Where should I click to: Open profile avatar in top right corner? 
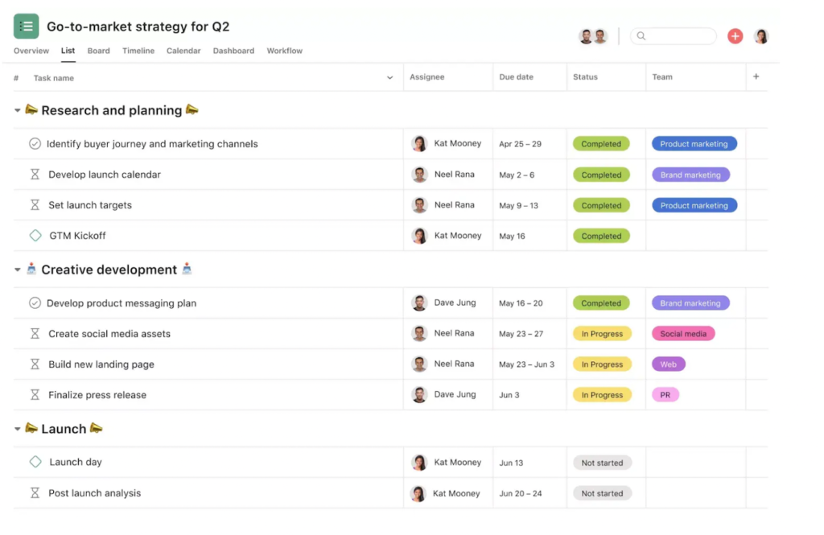[x=760, y=36]
